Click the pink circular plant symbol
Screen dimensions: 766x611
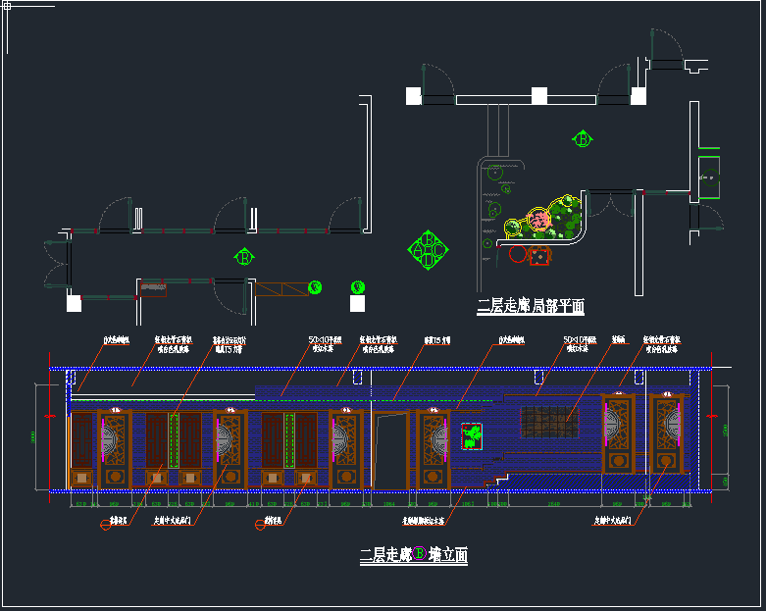536,221
